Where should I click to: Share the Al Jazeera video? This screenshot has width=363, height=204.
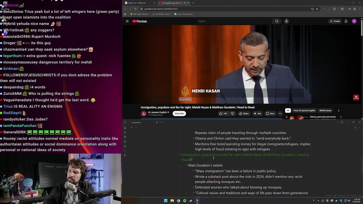coord(244,114)
